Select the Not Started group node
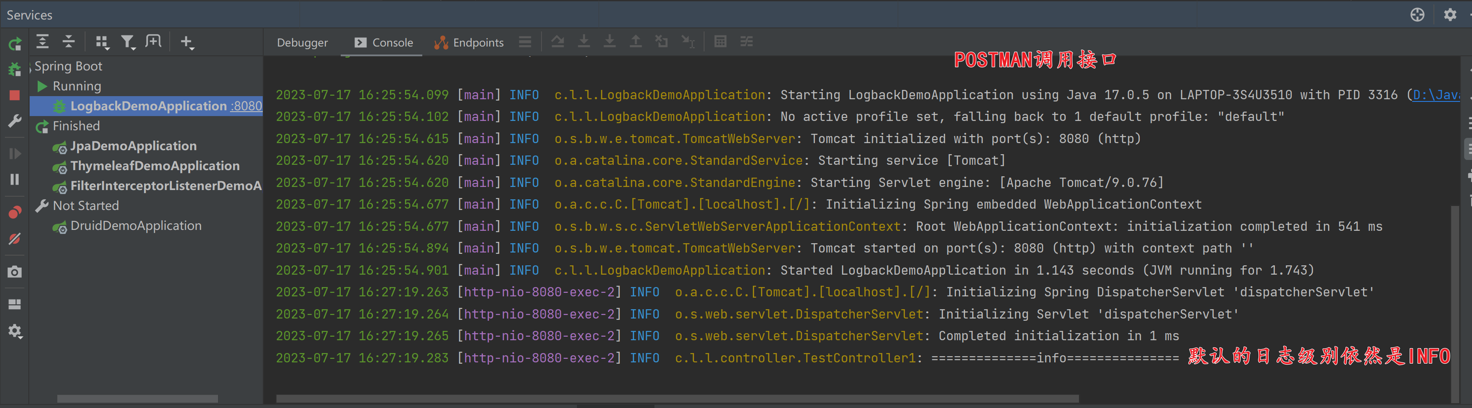The image size is (1472, 408). [86, 206]
